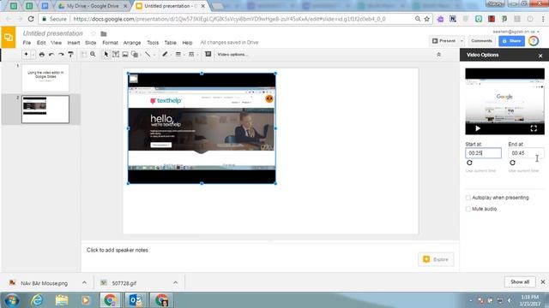This screenshot has height=308, width=549.
Task: Open the Table menu
Action: [170, 43]
